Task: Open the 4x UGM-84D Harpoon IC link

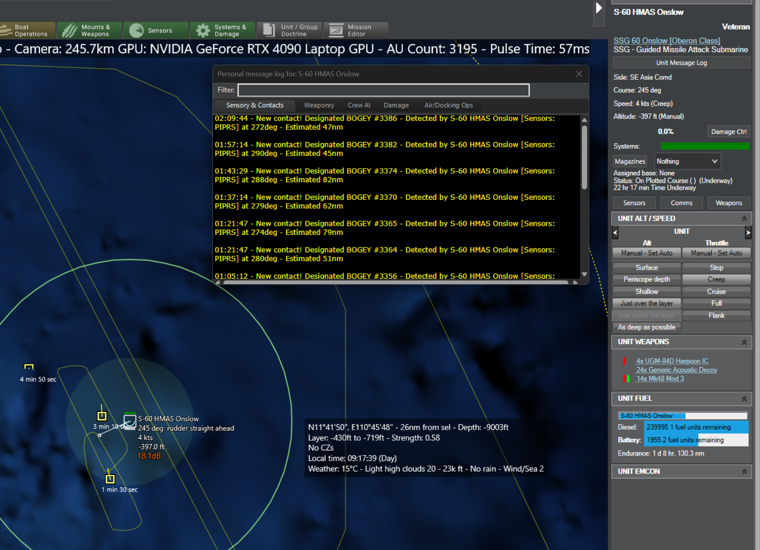Action: click(x=672, y=361)
